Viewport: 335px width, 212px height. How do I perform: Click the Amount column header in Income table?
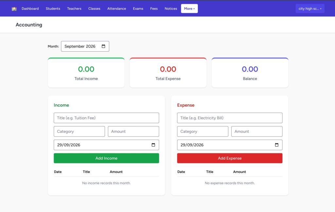coord(116,172)
